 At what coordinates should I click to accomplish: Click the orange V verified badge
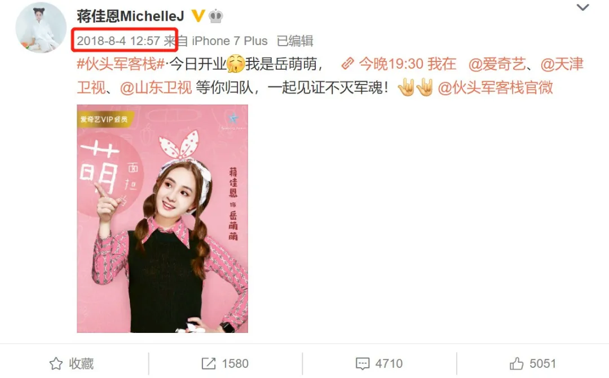(198, 16)
